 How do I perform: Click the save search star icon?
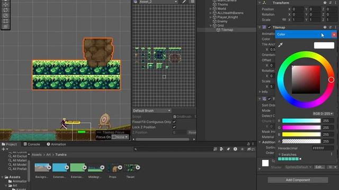(x=243, y=149)
